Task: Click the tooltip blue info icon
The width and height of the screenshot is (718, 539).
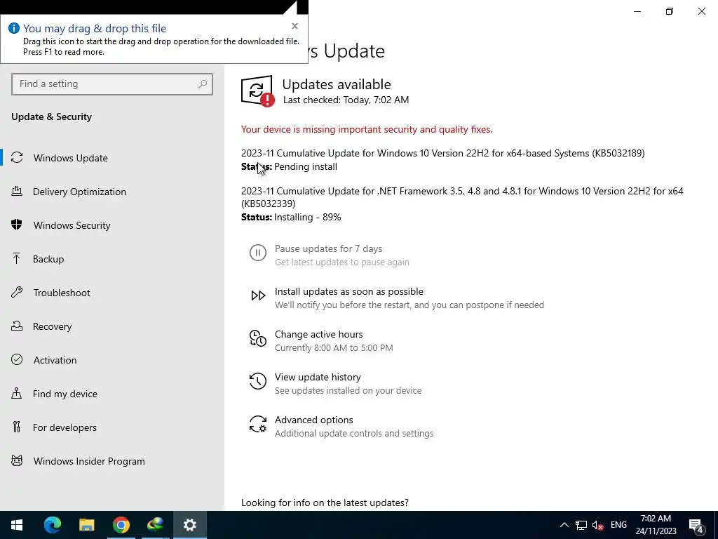Action: click(x=14, y=28)
